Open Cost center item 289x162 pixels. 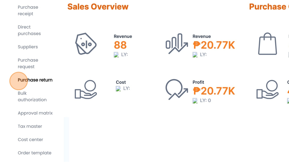click(x=30, y=140)
